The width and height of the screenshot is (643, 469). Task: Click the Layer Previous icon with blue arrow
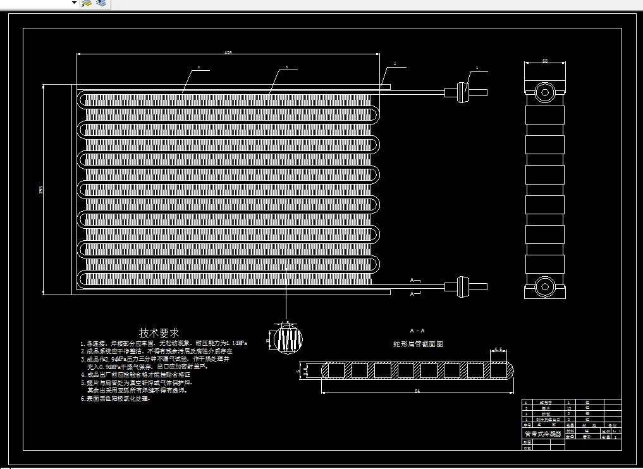click(x=101, y=3)
